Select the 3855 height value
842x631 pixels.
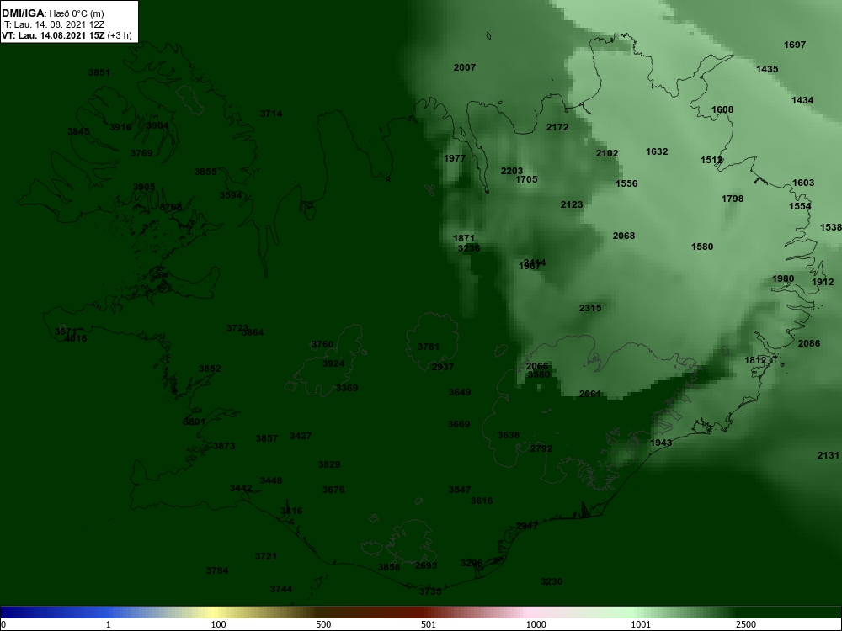(205, 172)
